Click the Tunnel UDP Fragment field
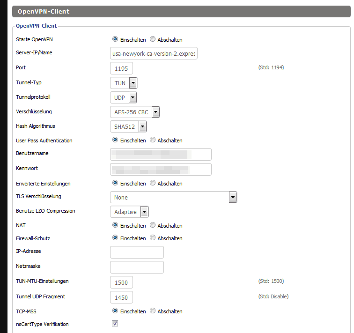 (121, 297)
